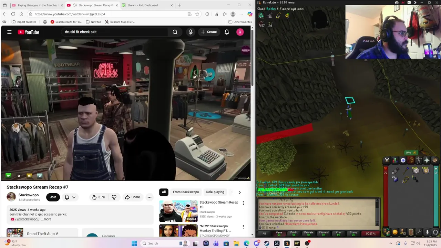Like the Stackswopo Stream Recap #7 video
The image size is (441, 248).
tap(98, 197)
